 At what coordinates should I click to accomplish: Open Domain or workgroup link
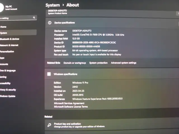coord(75,63)
